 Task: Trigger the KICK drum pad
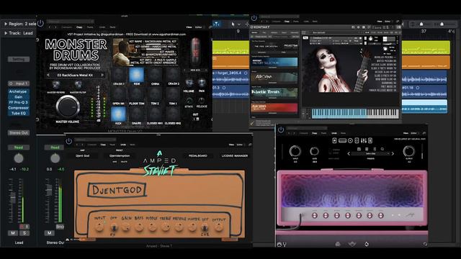point(118,114)
